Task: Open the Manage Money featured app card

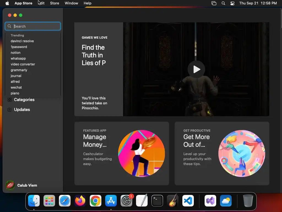Action: [121, 153]
